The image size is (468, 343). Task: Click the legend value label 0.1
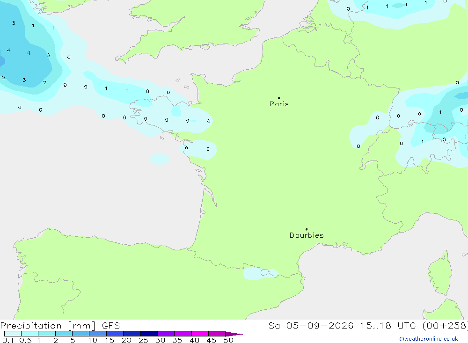(x=8, y=340)
